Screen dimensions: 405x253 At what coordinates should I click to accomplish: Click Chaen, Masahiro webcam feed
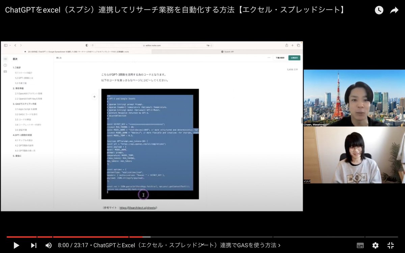[354, 98]
